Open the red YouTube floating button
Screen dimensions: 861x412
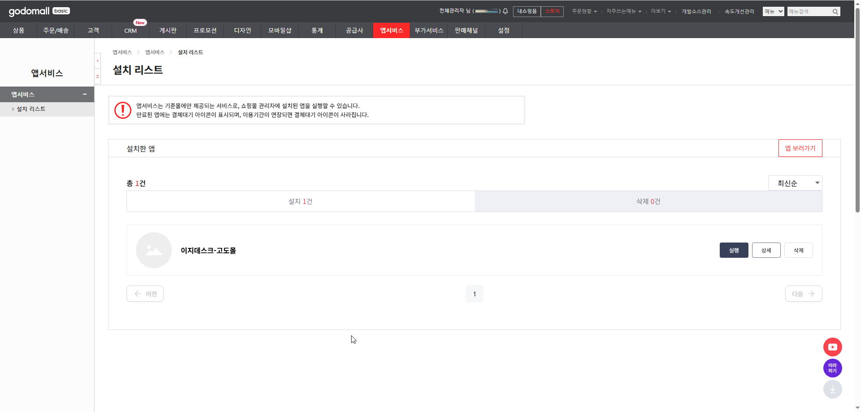(832, 347)
